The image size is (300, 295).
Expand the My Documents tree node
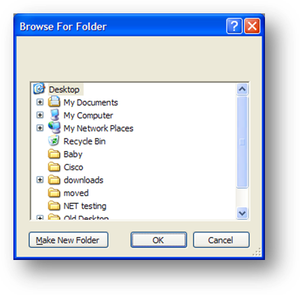(39, 102)
